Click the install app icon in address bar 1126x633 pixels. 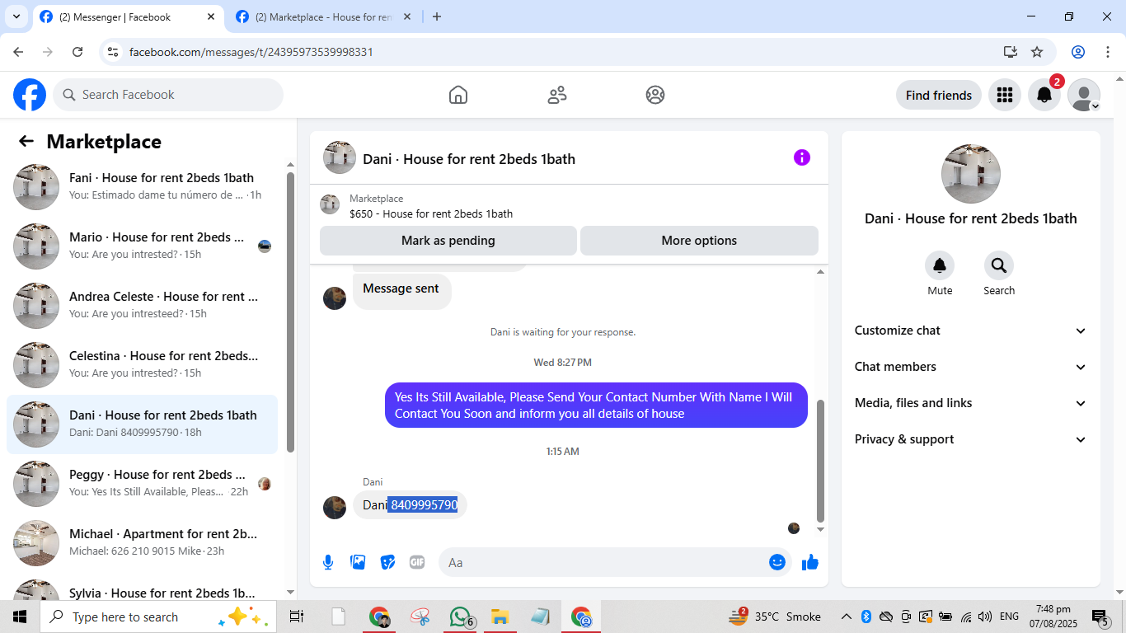pos(1011,52)
